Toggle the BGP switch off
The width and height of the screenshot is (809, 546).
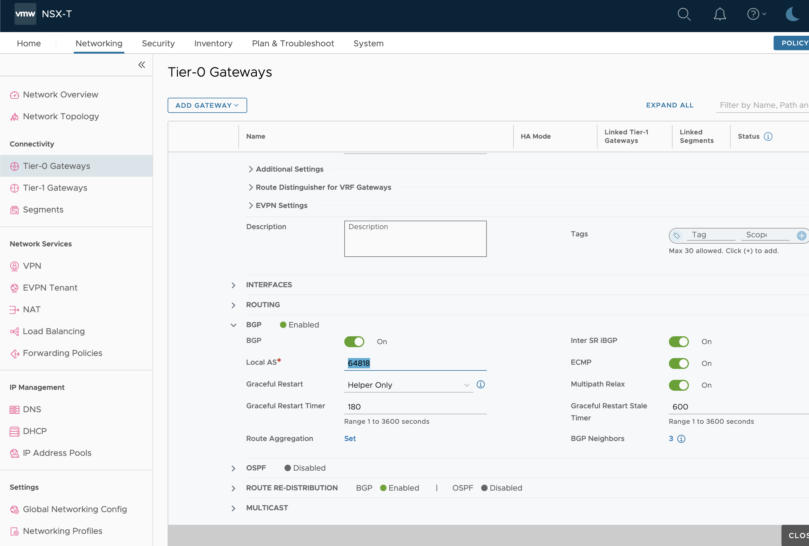(354, 342)
